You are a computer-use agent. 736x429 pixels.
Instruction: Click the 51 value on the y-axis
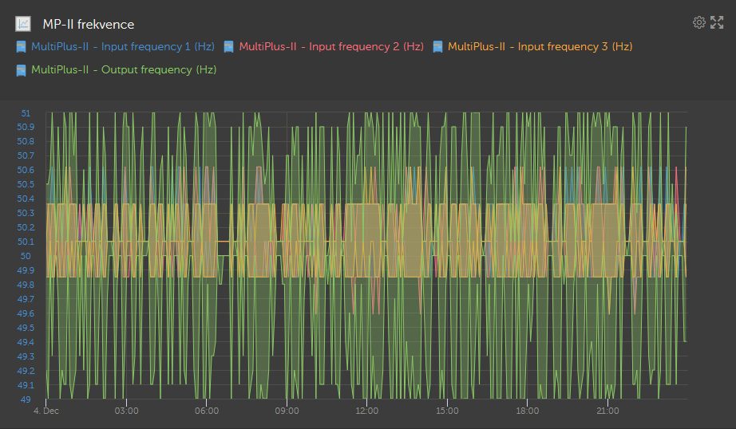[26, 112]
